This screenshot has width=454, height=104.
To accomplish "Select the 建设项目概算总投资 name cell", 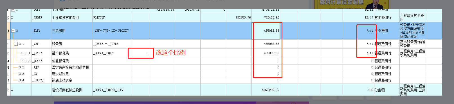I will click(72, 90).
